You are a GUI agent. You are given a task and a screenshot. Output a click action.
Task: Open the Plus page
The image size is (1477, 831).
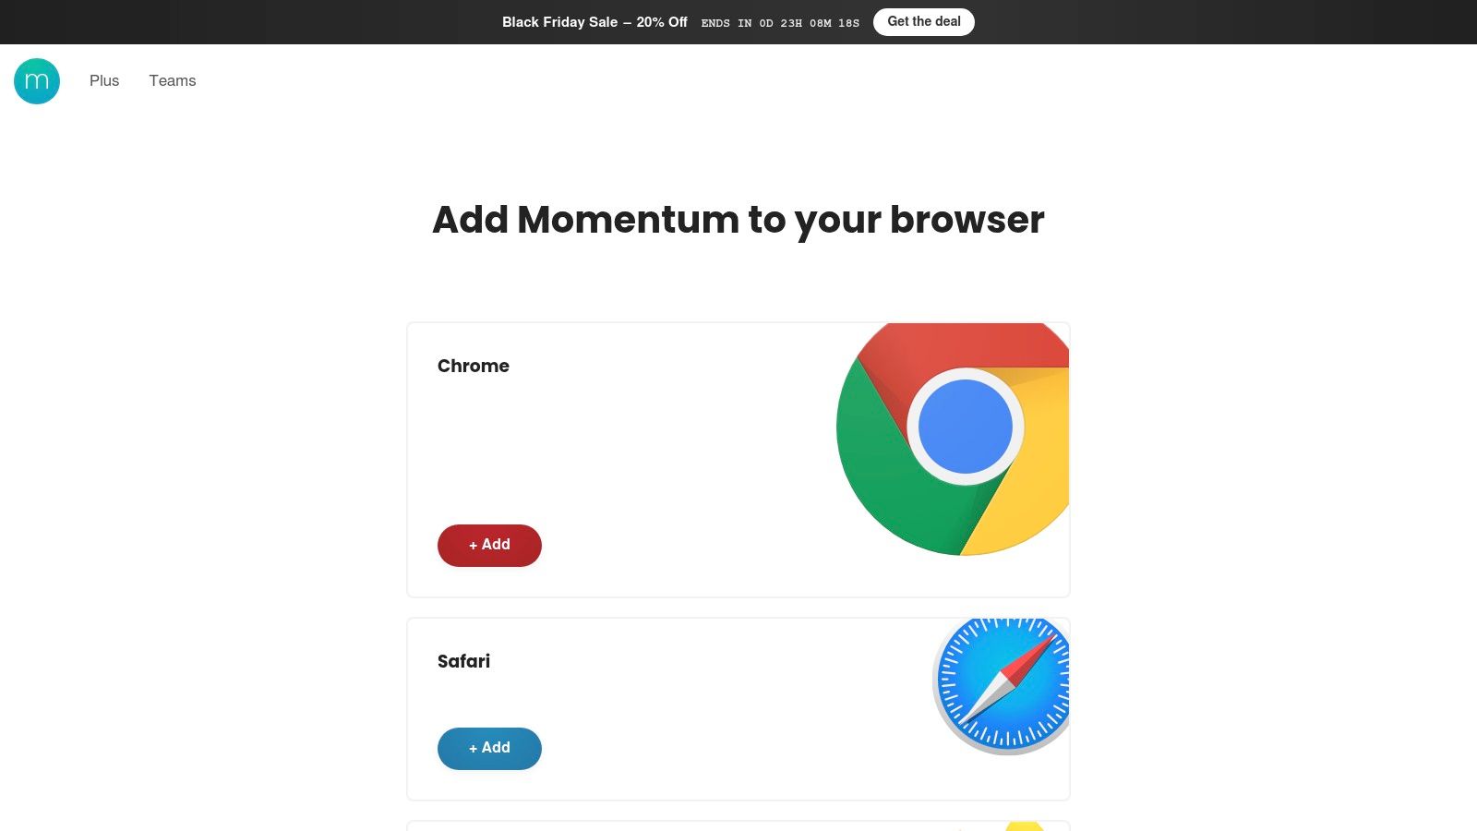click(104, 80)
